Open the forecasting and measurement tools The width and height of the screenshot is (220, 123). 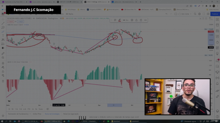pyautogui.click(x=3, y=44)
